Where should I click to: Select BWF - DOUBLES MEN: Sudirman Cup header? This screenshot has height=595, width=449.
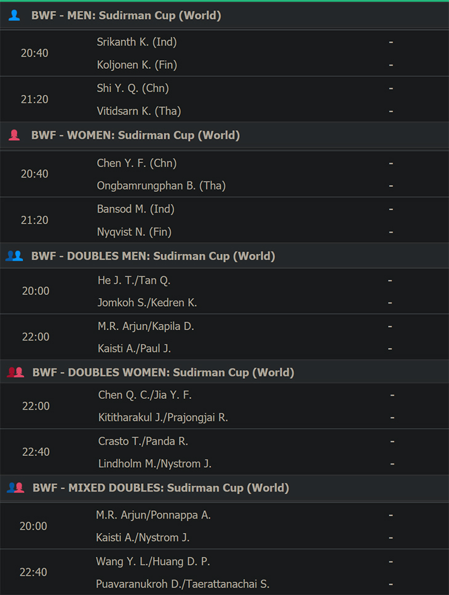click(x=224, y=256)
